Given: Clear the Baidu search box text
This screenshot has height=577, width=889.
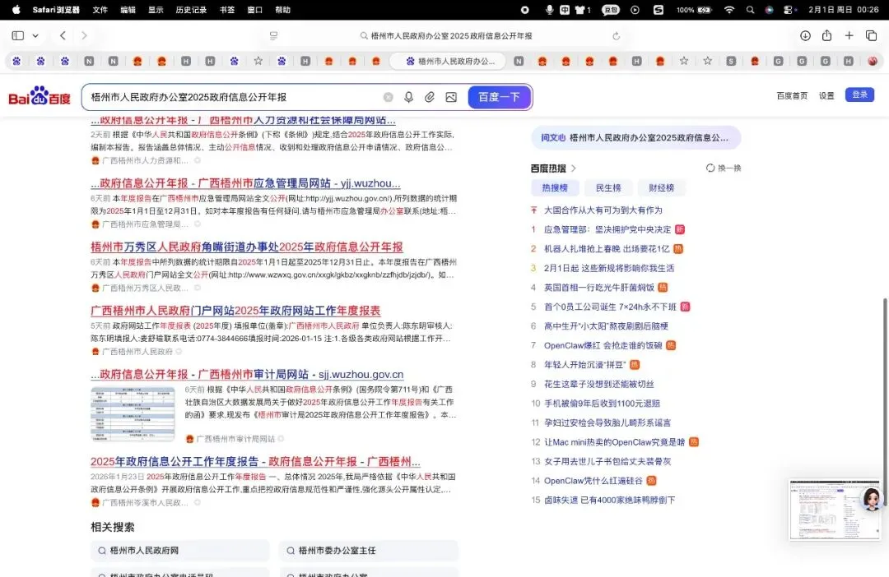Looking at the screenshot, I should [388, 97].
